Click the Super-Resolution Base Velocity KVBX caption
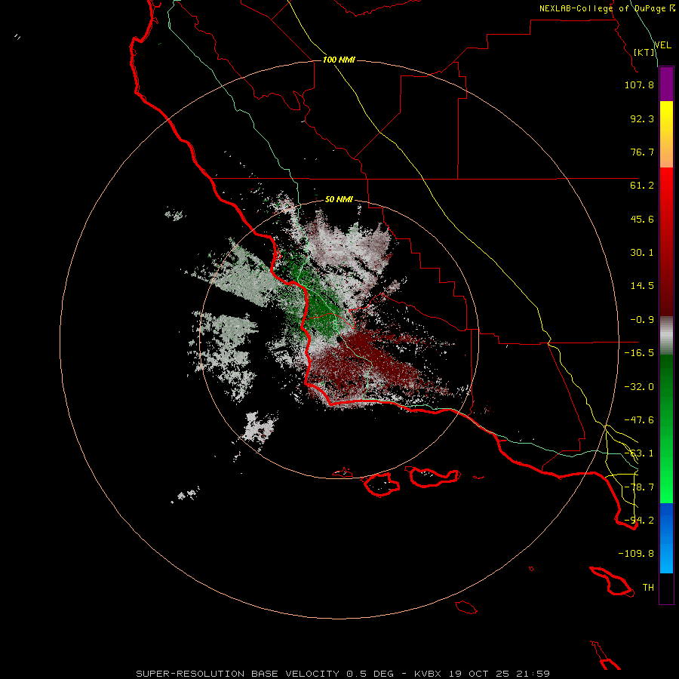 (x=343, y=674)
